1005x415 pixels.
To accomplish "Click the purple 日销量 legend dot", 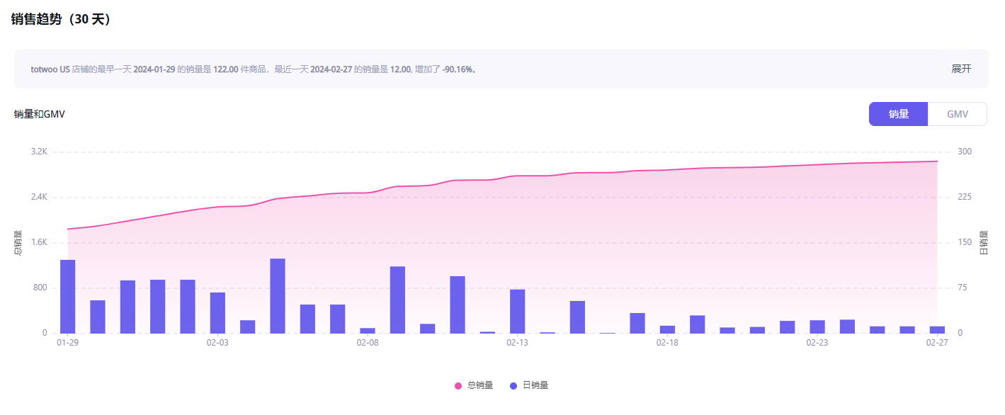I will [513, 385].
